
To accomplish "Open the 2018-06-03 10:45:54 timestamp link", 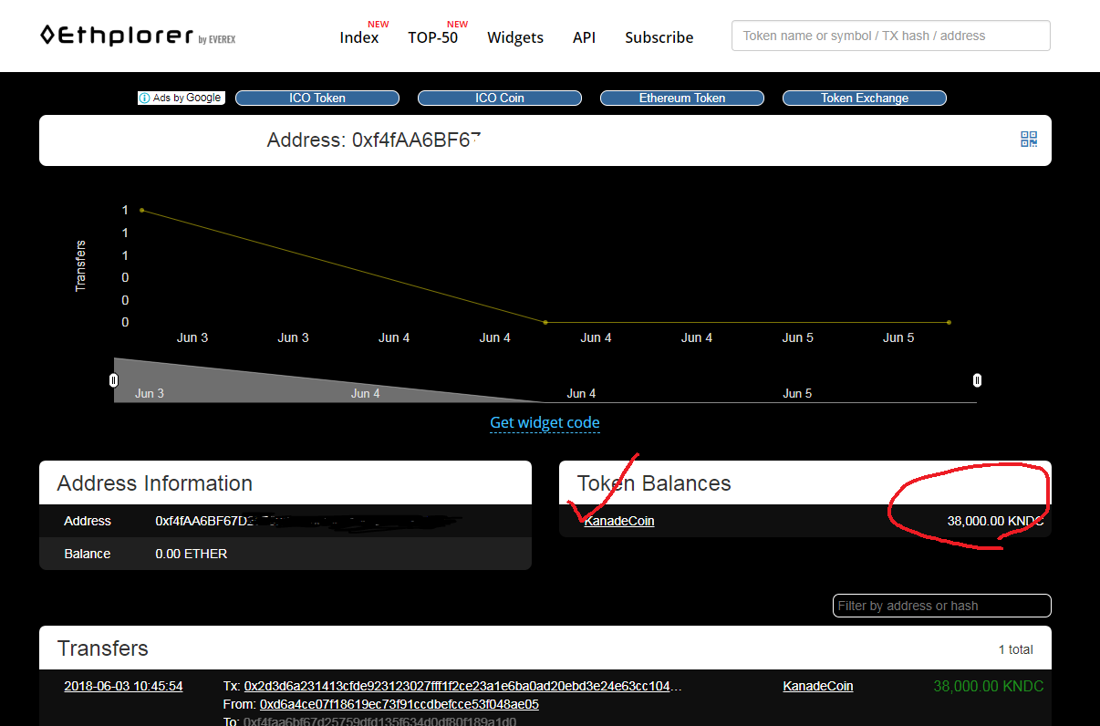I will coord(123,686).
